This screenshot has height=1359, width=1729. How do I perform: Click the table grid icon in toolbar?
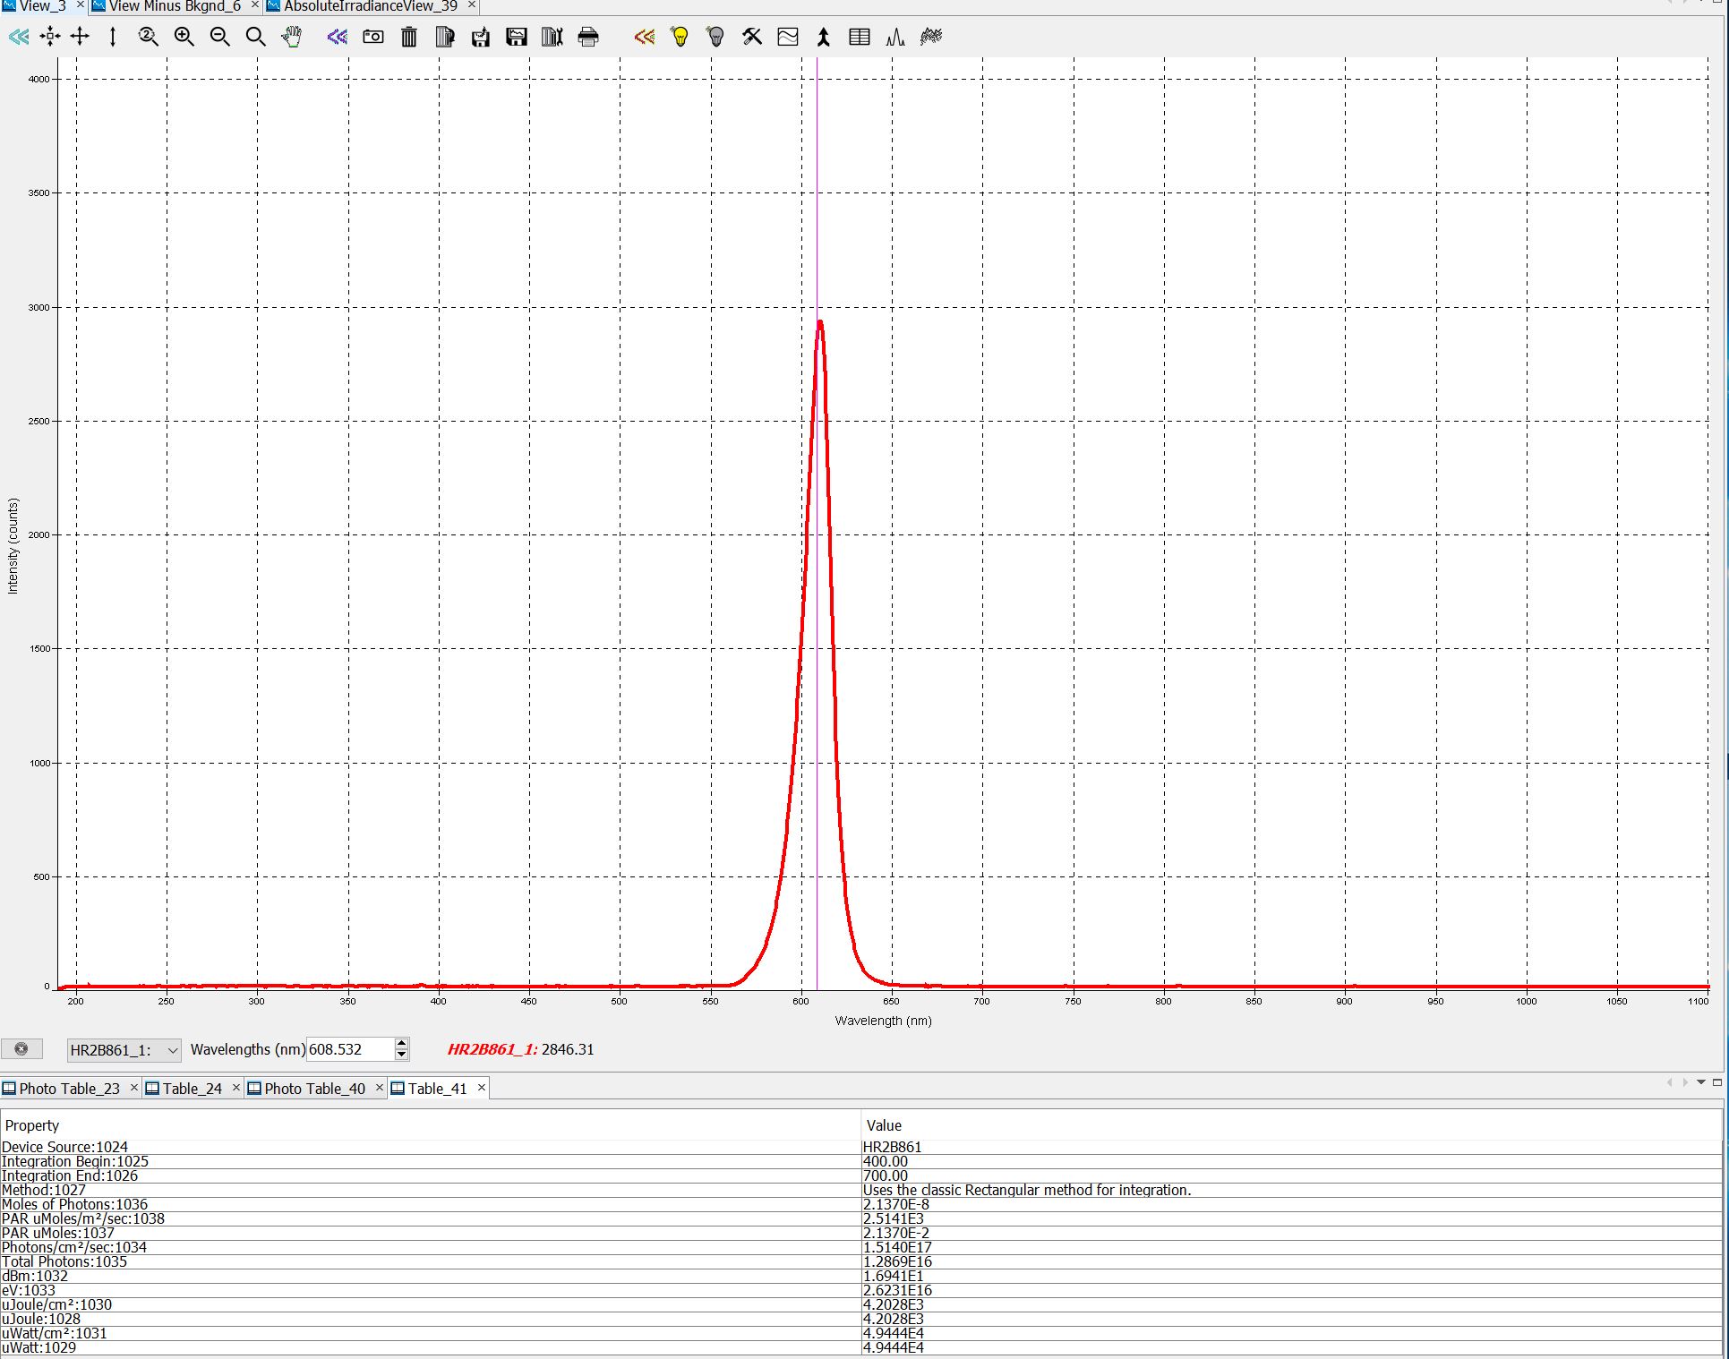pyautogui.click(x=860, y=37)
